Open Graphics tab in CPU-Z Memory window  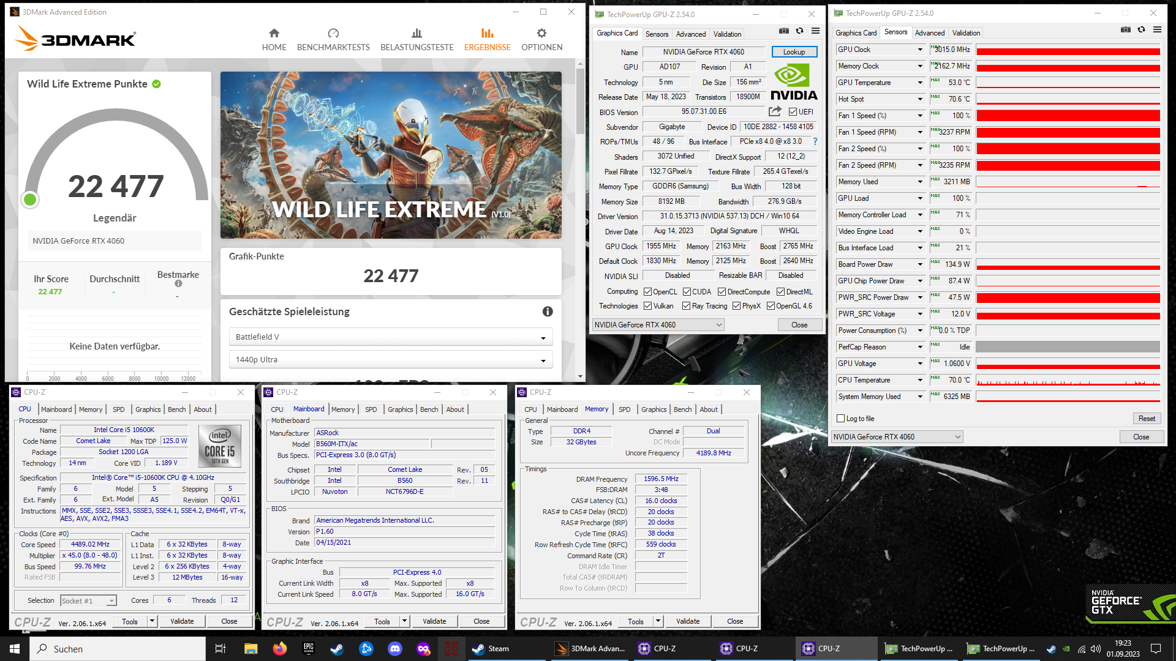point(654,409)
